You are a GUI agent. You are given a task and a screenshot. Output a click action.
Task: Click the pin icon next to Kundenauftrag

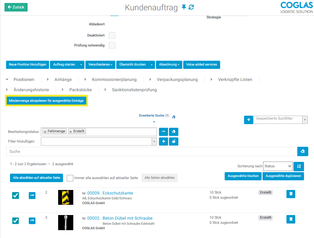(184, 7)
